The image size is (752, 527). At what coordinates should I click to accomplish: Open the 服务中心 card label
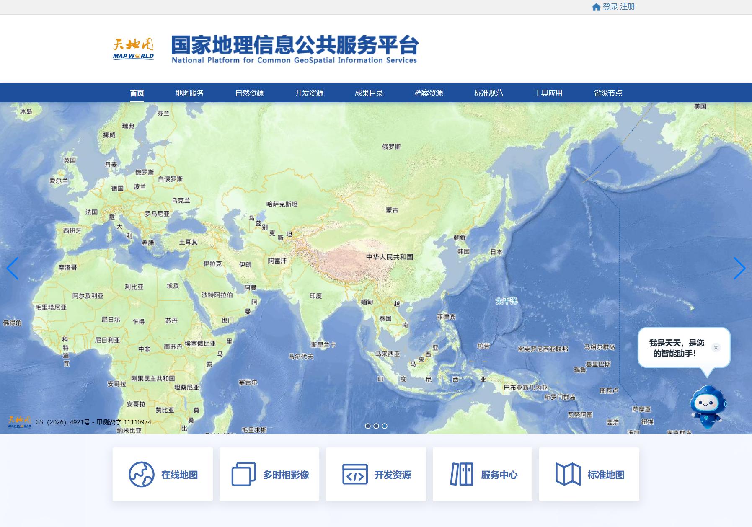tap(499, 475)
